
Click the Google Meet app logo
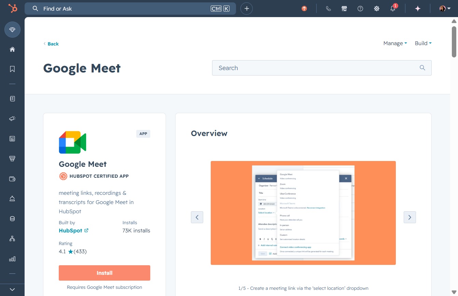72,142
